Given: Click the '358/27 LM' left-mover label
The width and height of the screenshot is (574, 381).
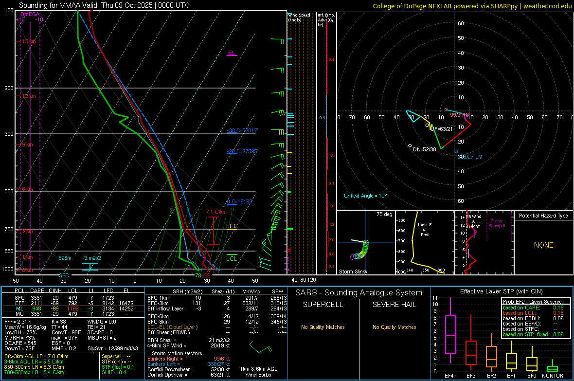Looking at the screenshot, I should click(470, 157).
